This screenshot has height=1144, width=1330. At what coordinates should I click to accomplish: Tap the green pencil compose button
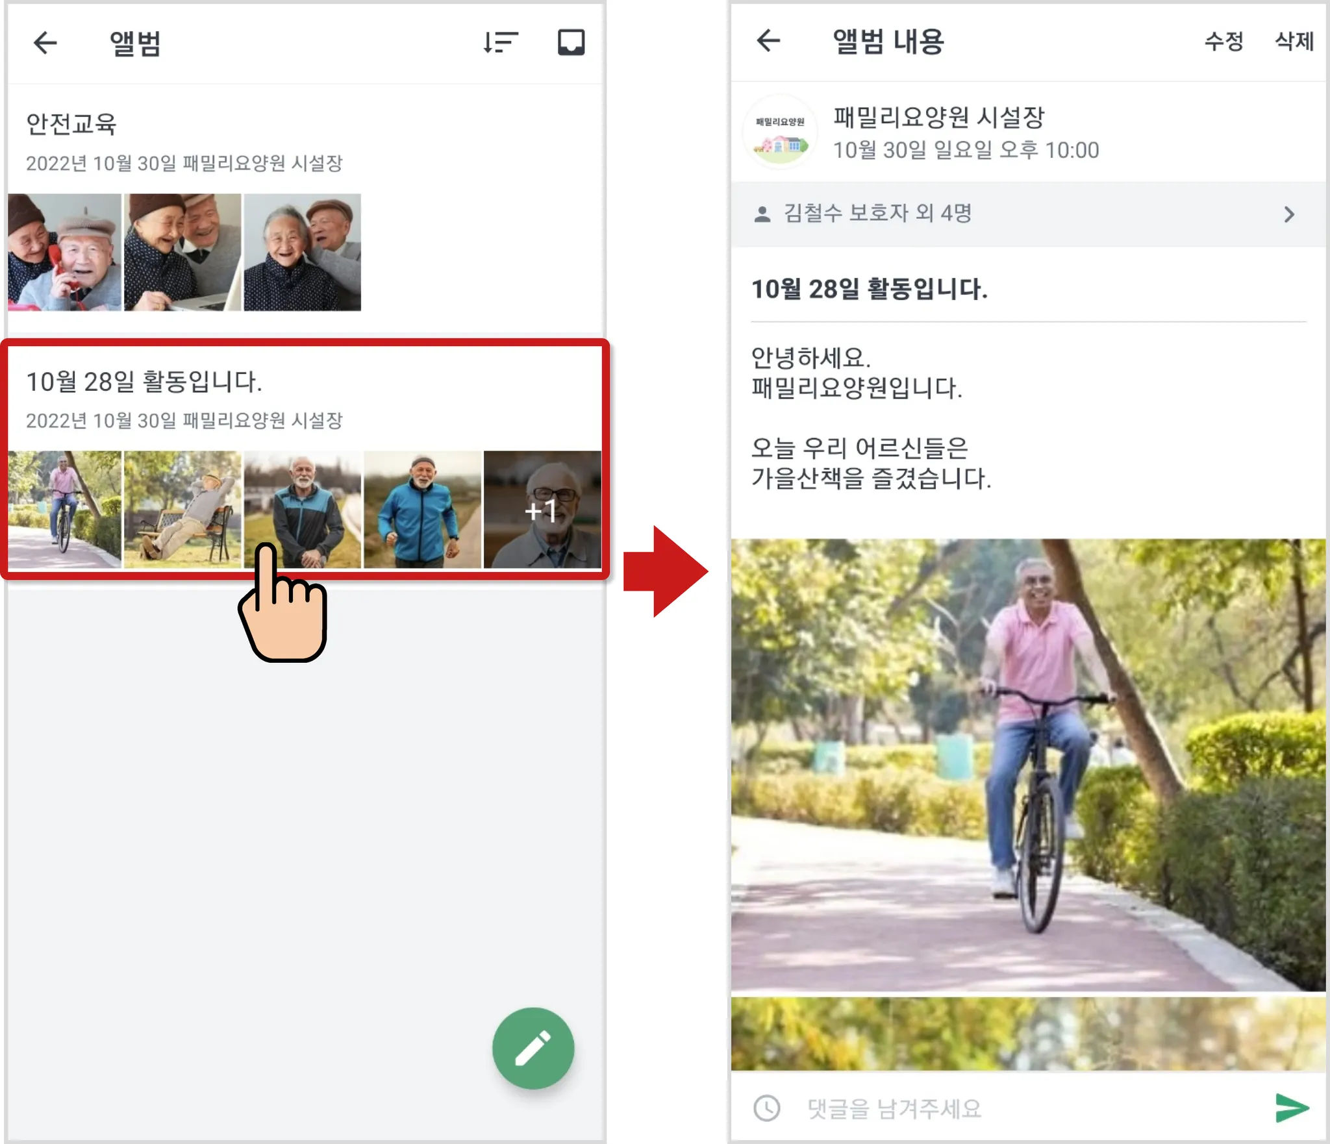point(533,1048)
